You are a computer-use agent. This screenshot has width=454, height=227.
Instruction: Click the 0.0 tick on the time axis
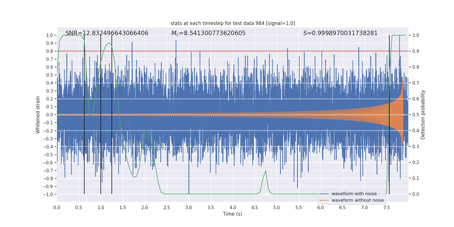(x=57, y=208)
